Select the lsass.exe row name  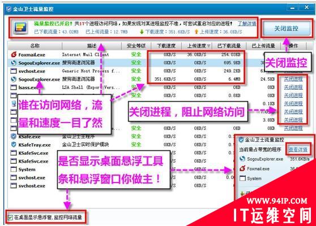(28, 88)
